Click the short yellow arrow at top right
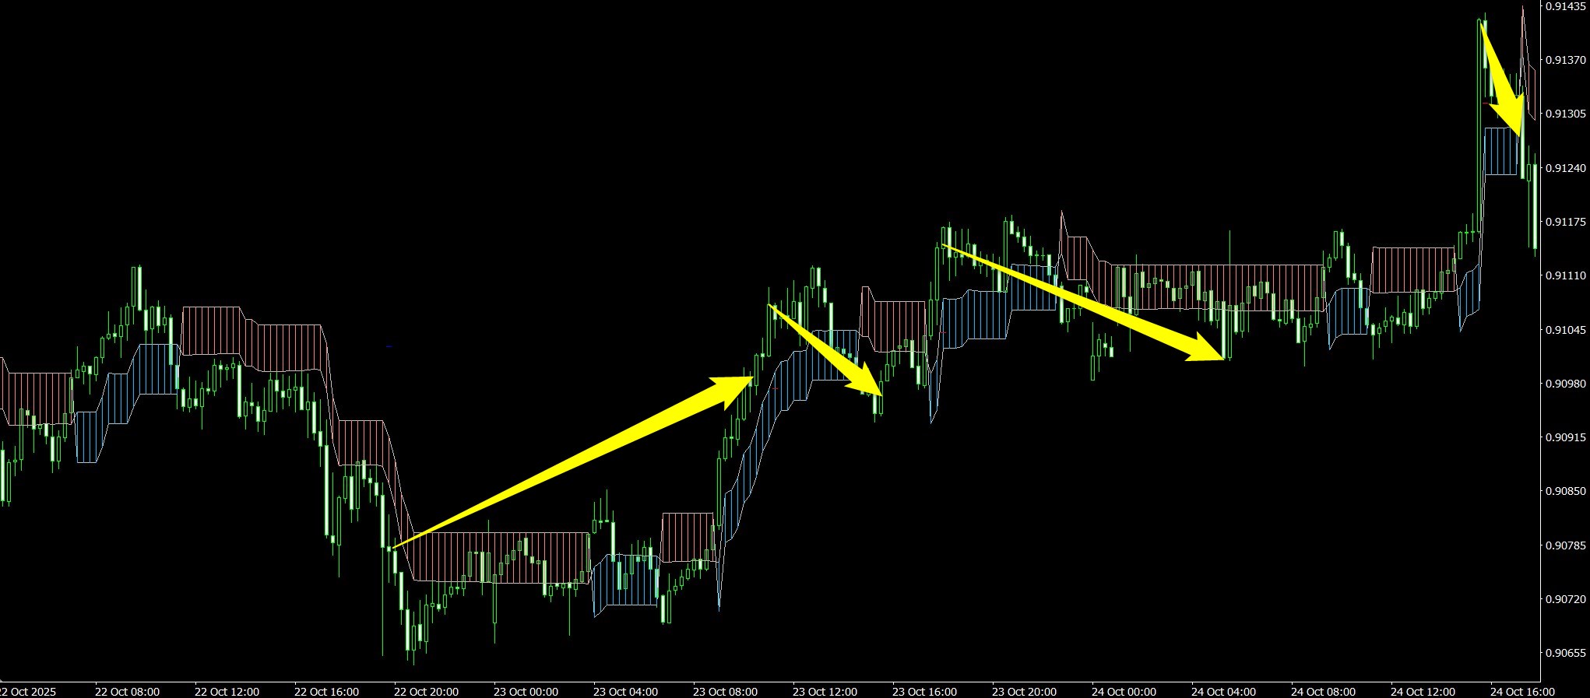Image resolution: width=1590 pixels, height=698 pixels. coord(1502,82)
